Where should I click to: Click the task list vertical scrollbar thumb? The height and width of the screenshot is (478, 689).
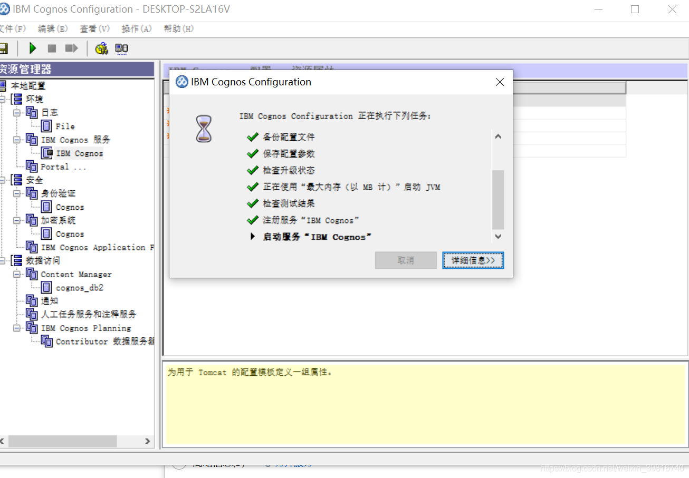[497, 199]
